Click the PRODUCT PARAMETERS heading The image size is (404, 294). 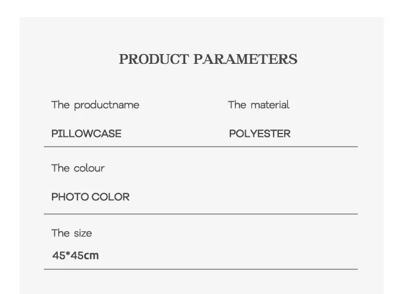208,59
